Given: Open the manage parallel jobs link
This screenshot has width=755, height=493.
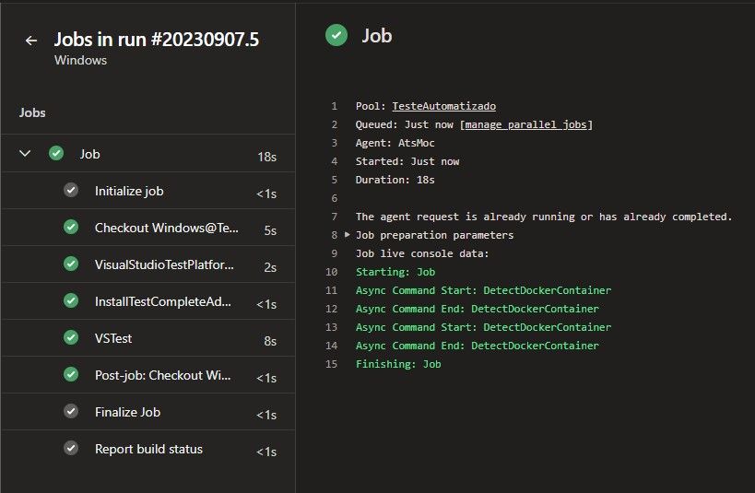Looking at the screenshot, I should tap(526, 124).
